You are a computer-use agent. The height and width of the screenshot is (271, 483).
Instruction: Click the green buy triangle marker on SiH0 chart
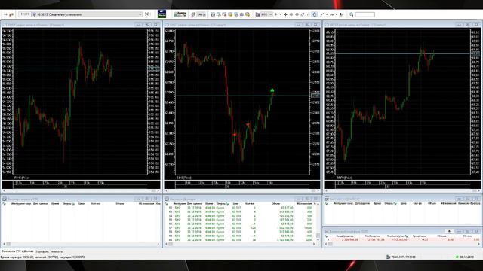click(272, 90)
